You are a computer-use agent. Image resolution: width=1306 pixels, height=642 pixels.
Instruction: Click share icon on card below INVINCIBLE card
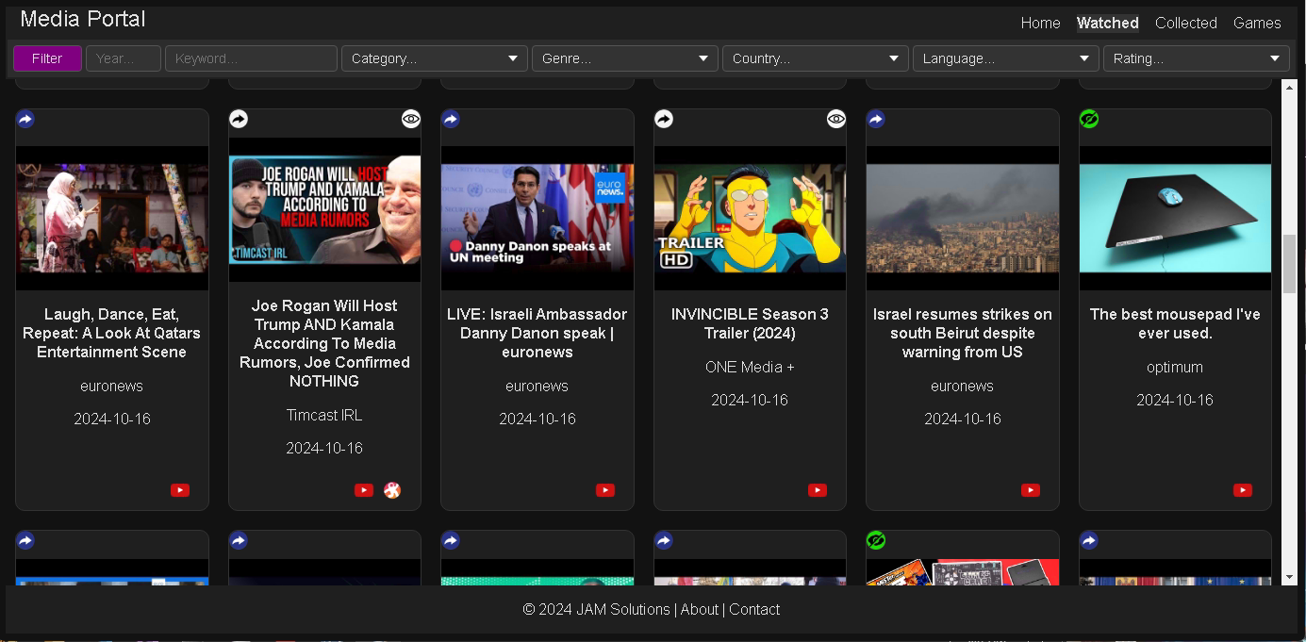(664, 540)
